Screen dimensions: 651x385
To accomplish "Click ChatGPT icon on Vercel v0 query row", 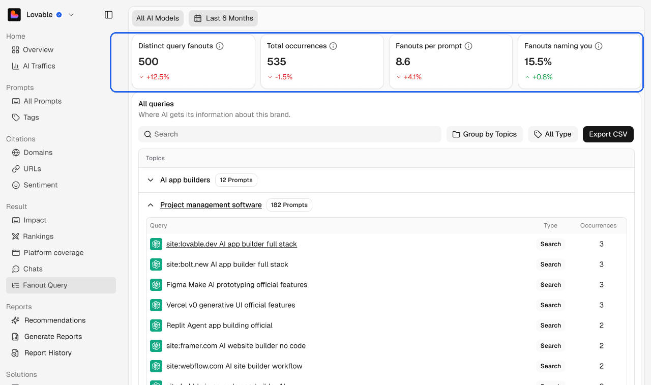I will (156, 305).
